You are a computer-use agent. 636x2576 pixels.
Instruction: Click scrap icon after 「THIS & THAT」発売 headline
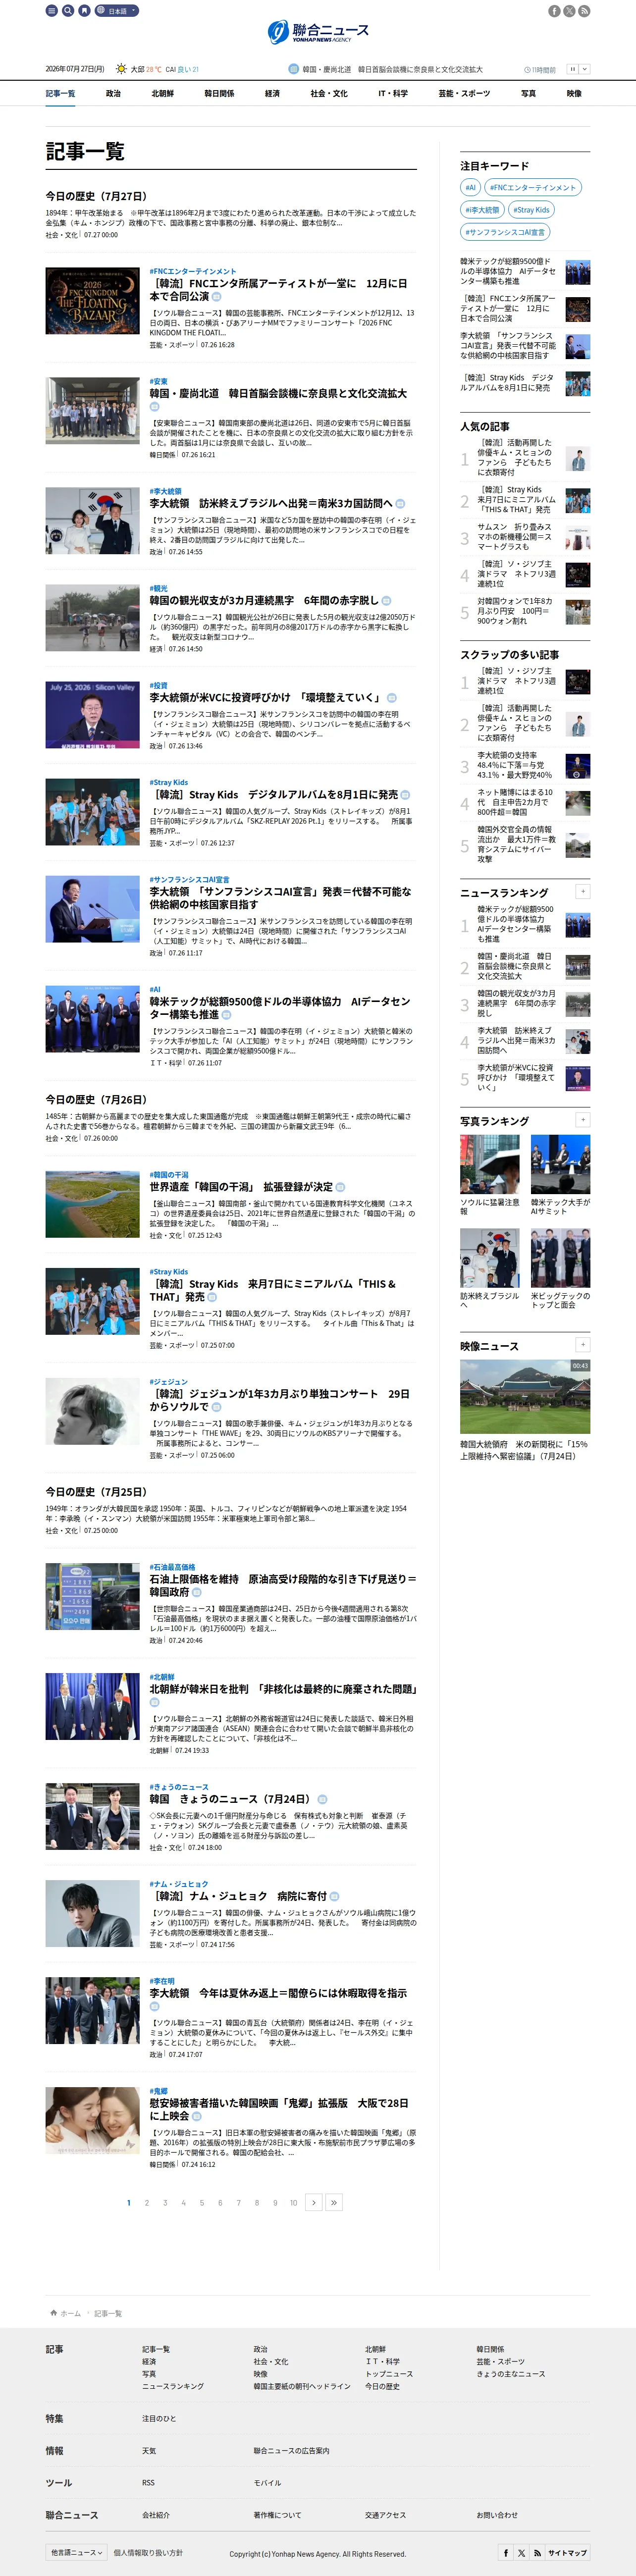click(212, 1297)
